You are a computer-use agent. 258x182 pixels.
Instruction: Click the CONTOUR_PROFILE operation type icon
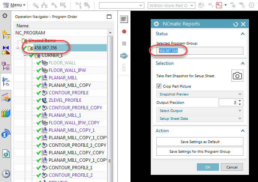pyautogui.click(x=44, y=93)
